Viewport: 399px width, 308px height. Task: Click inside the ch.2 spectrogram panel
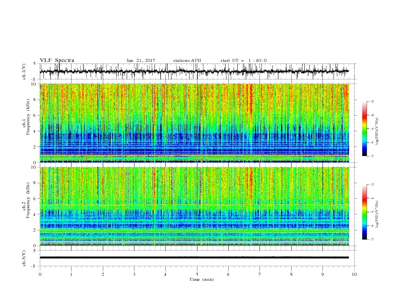(194, 206)
